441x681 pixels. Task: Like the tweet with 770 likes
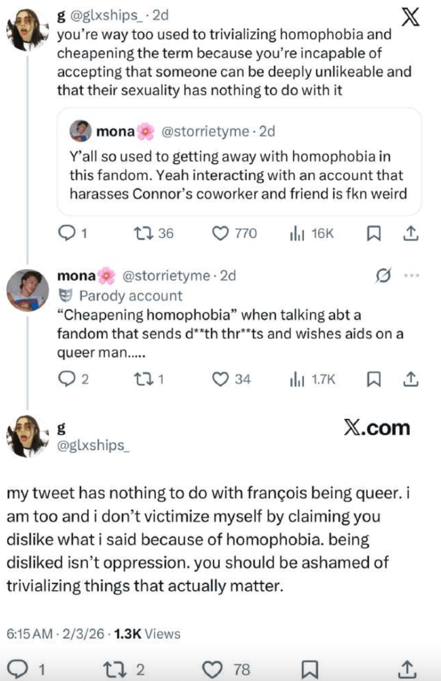pyautogui.click(x=219, y=233)
